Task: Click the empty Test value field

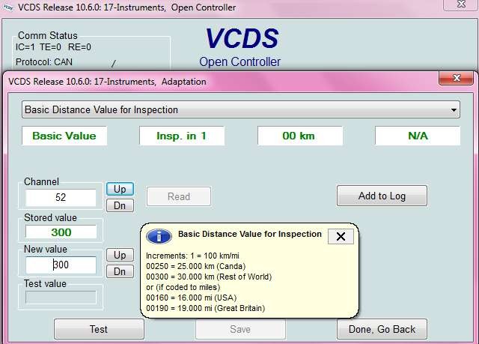Action: pyautogui.click(x=61, y=298)
